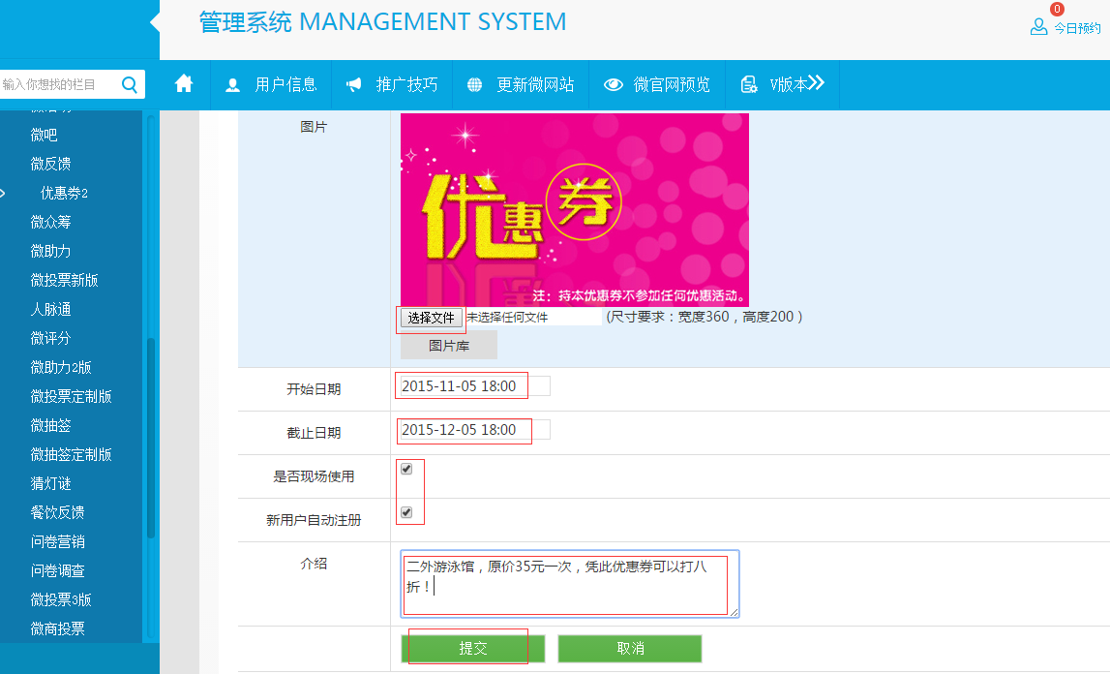Click the 取消 cancel button
Screen dimensions: 1110x674
pyautogui.click(x=630, y=649)
